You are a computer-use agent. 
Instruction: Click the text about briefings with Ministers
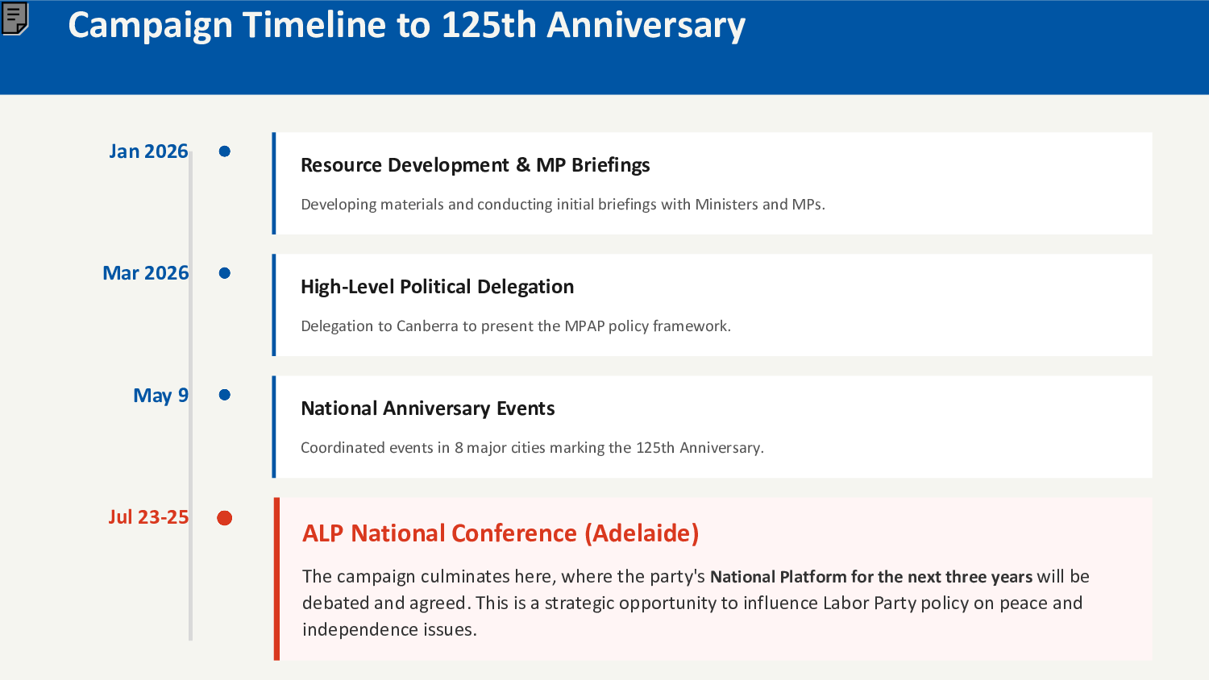(563, 205)
